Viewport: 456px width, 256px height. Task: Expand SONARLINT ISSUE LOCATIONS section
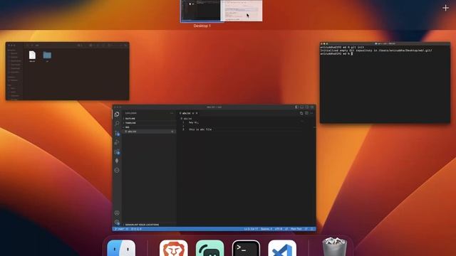coord(149,225)
